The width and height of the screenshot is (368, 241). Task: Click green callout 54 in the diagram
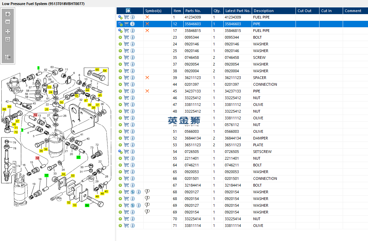pos(87,205)
